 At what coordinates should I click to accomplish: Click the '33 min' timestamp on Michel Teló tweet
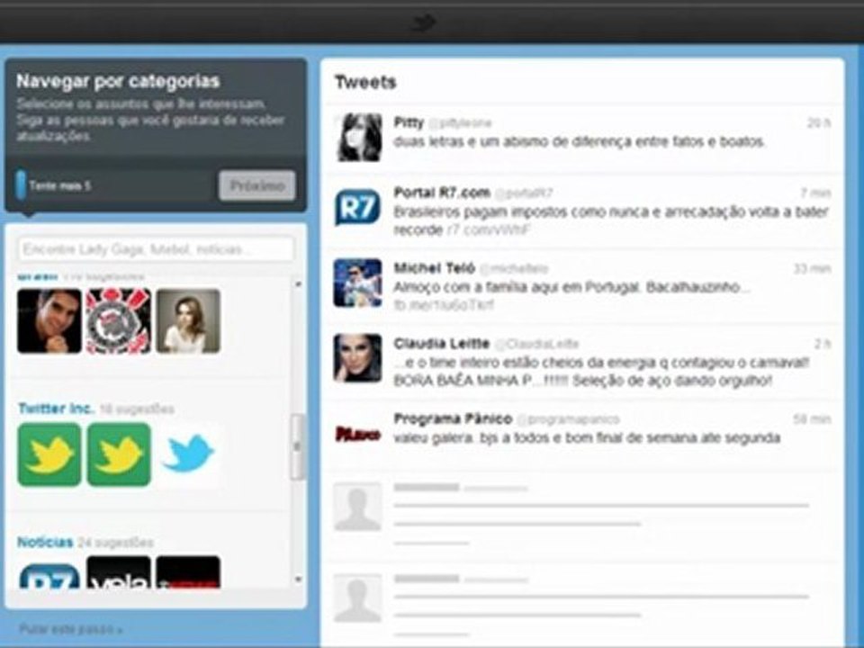pyautogui.click(x=812, y=268)
